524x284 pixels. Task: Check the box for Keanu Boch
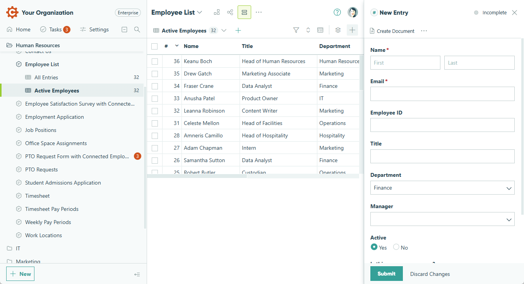[x=155, y=61]
